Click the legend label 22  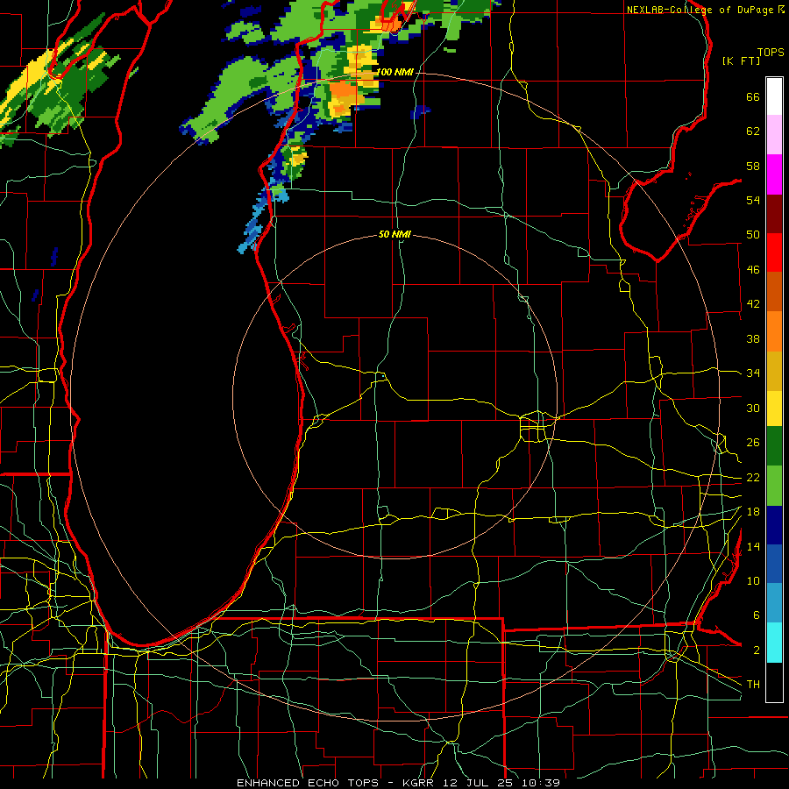[x=753, y=478]
